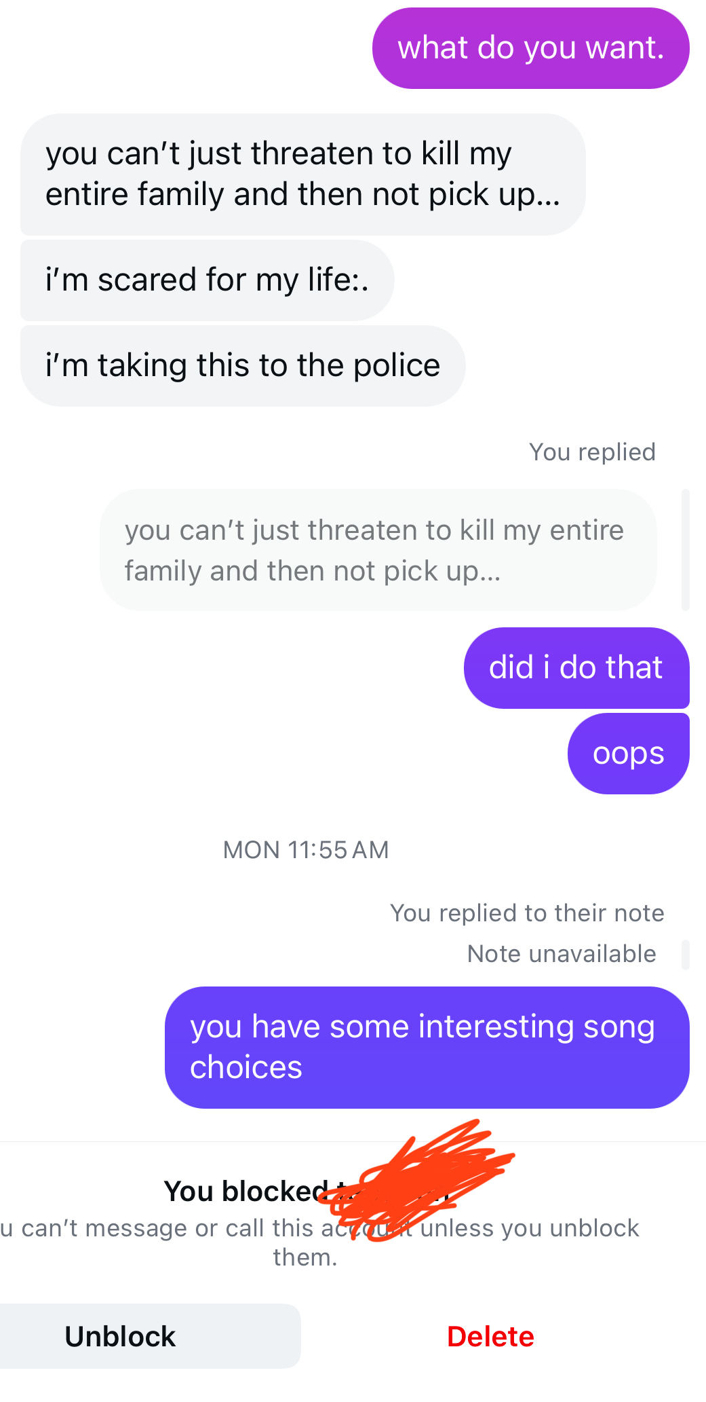Tap the small bar next to "Note unavailable"
The image size is (706, 1402).
[685, 955]
